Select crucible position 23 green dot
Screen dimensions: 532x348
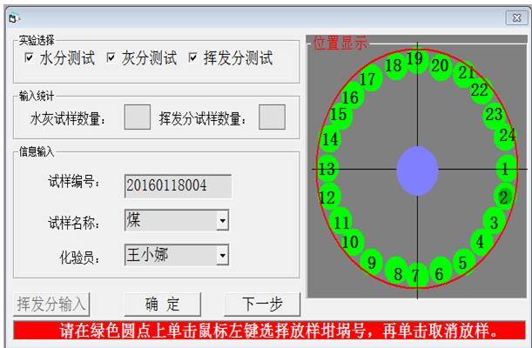pyautogui.click(x=494, y=115)
